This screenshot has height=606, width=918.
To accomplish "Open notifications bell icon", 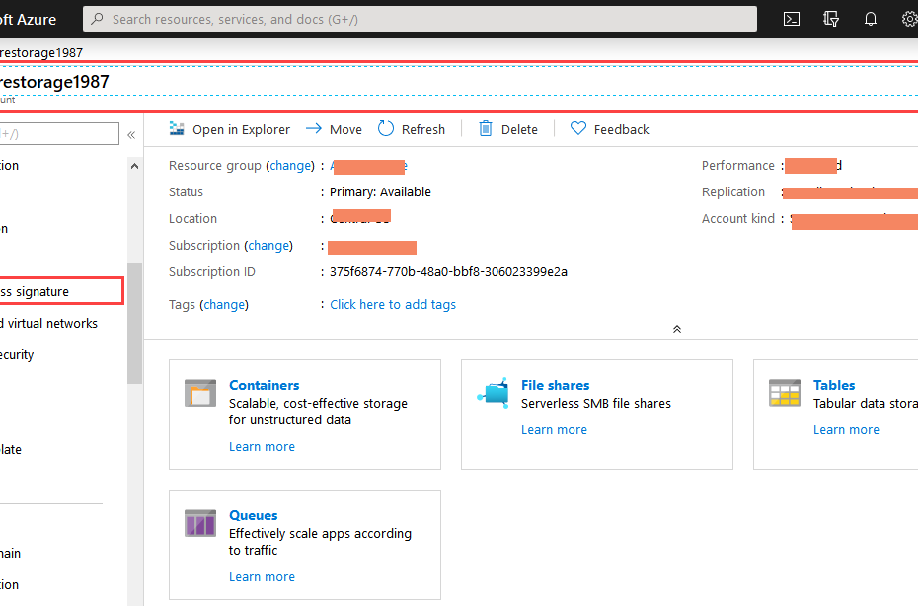I will pos(871,19).
